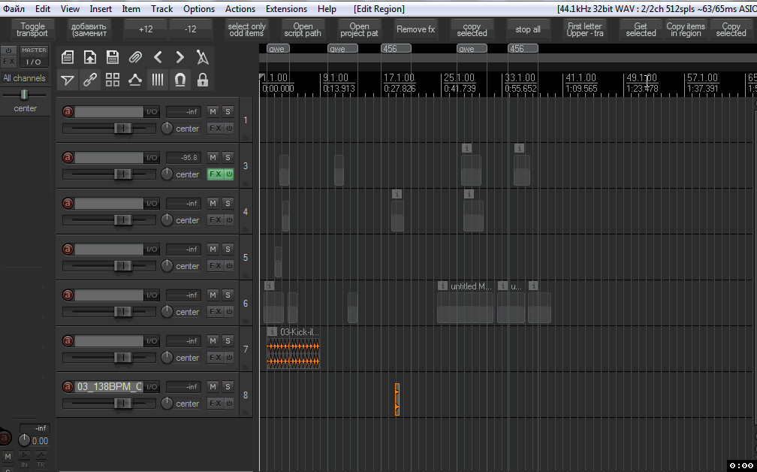Open the MASTER I/O routing panel
Image resolution: width=757 pixels, height=472 pixels.
(x=34, y=56)
